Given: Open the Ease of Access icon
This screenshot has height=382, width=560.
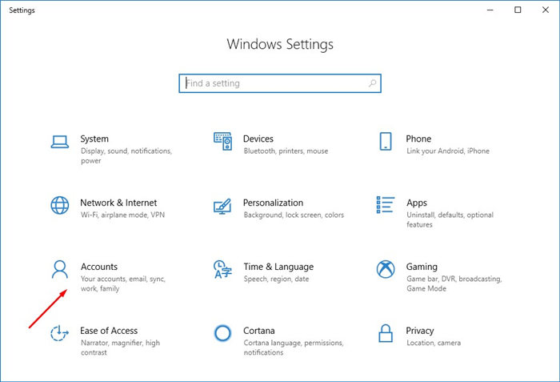Looking at the screenshot, I should (59, 333).
